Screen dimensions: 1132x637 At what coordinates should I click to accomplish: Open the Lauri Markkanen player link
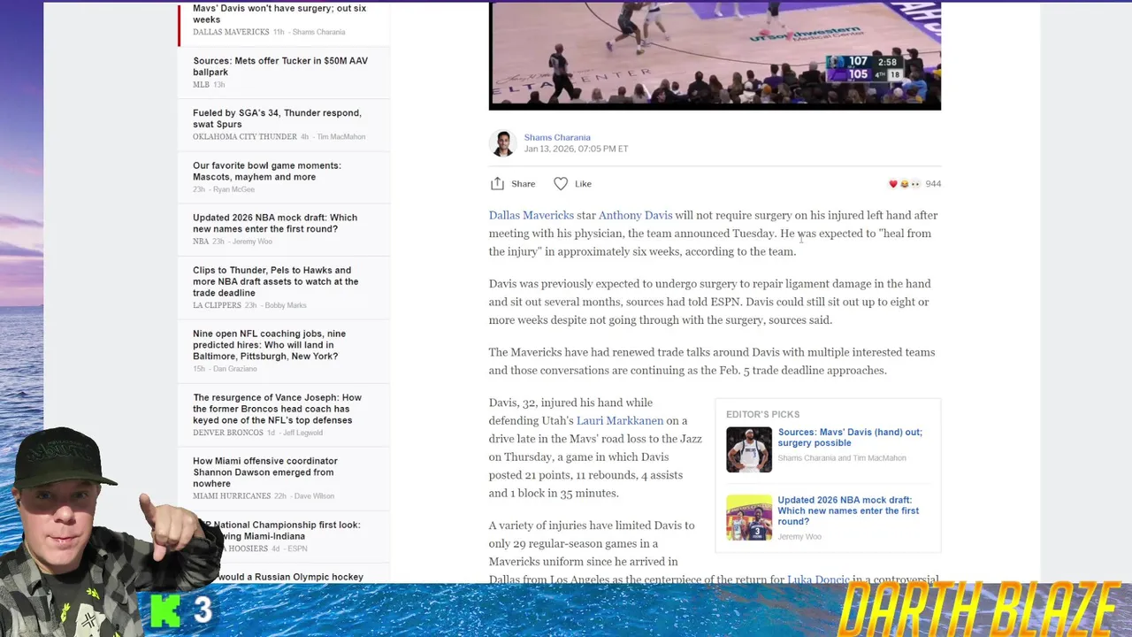[620, 420]
